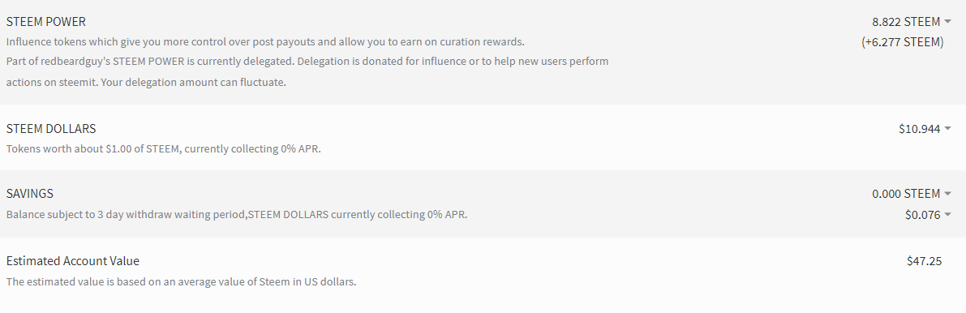Click the average value of Steem description
The height and width of the screenshot is (313, 966).
click(182, 282)
